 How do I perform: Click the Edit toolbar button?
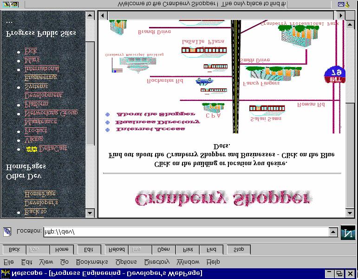(x=89, y=250)
